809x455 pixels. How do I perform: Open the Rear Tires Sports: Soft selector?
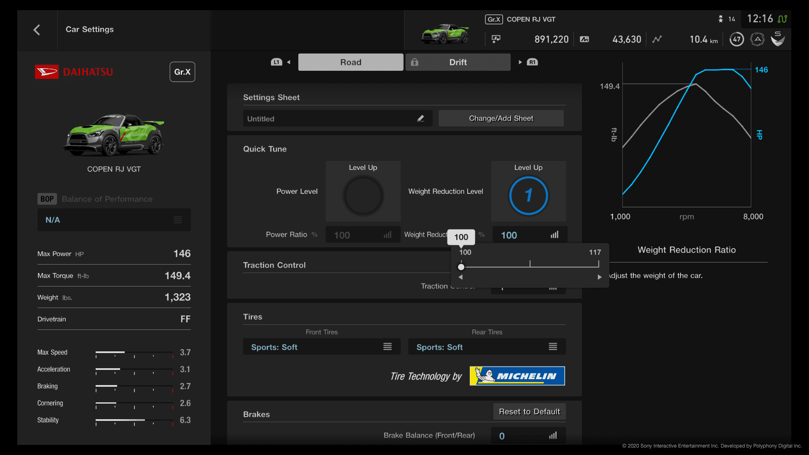click(487, 347)
